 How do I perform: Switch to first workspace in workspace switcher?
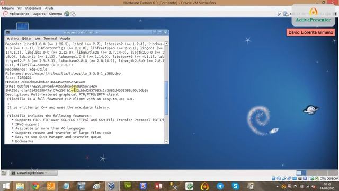[301, 172]
